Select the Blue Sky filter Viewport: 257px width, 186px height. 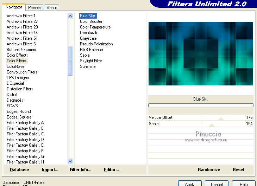pyautogui.click(x=88, y=16)
